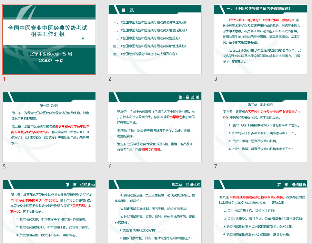This screenshot has width=312, height=244.
Task: Select the bottom-row slide listing items 4 to 8
Action: pyautogui.click(x=155, y=212)
